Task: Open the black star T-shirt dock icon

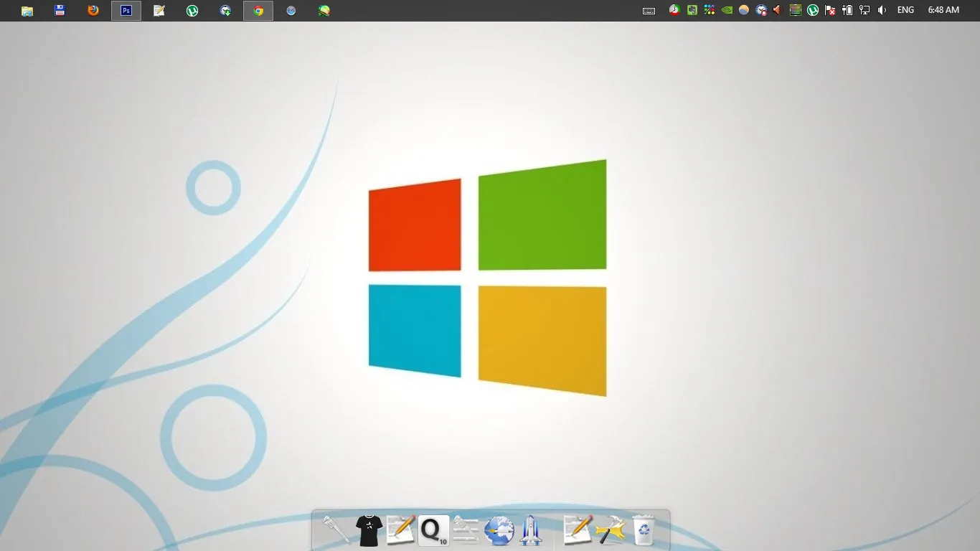Action: point(369,530)
